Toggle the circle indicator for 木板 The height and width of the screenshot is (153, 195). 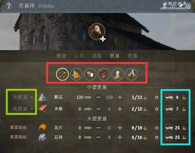click(x=157, y=109)
